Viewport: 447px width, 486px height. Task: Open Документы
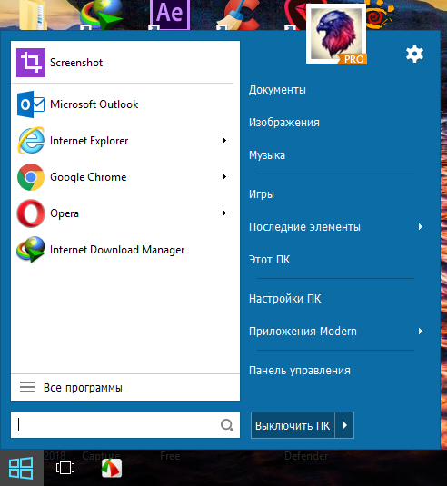[x=277, y=90]
